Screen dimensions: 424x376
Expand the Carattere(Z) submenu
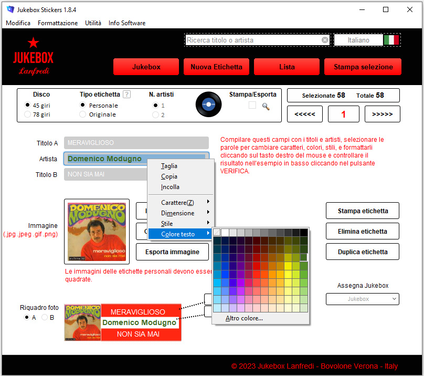tap(181, 202)
